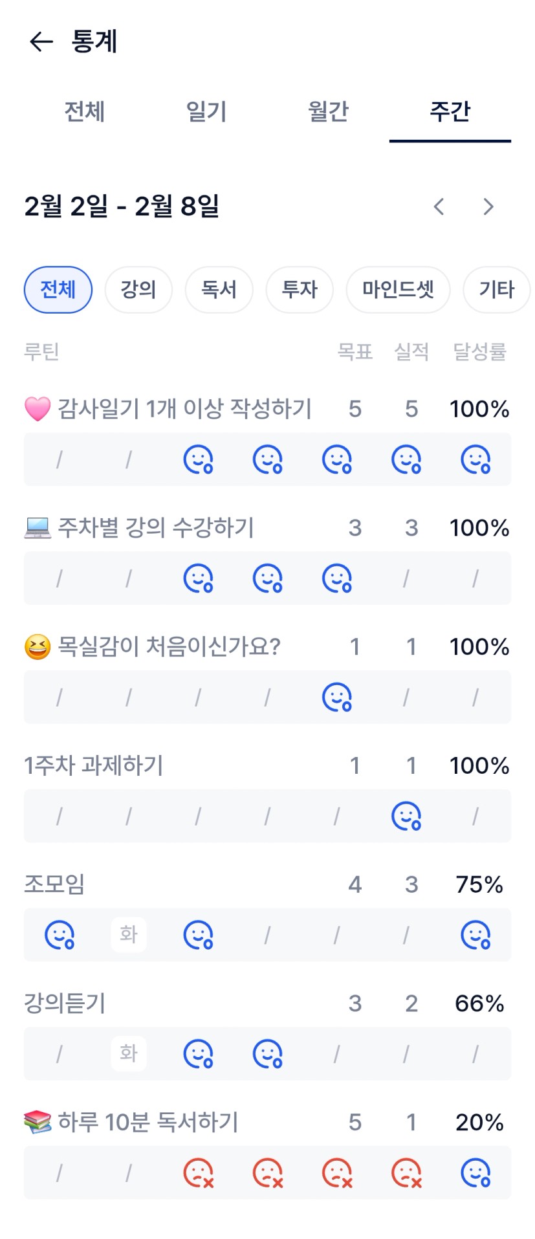Tap the first red failed face in 독서하기 row
Viewport: 535px width, 1239px height.
tap(198, 1172)
